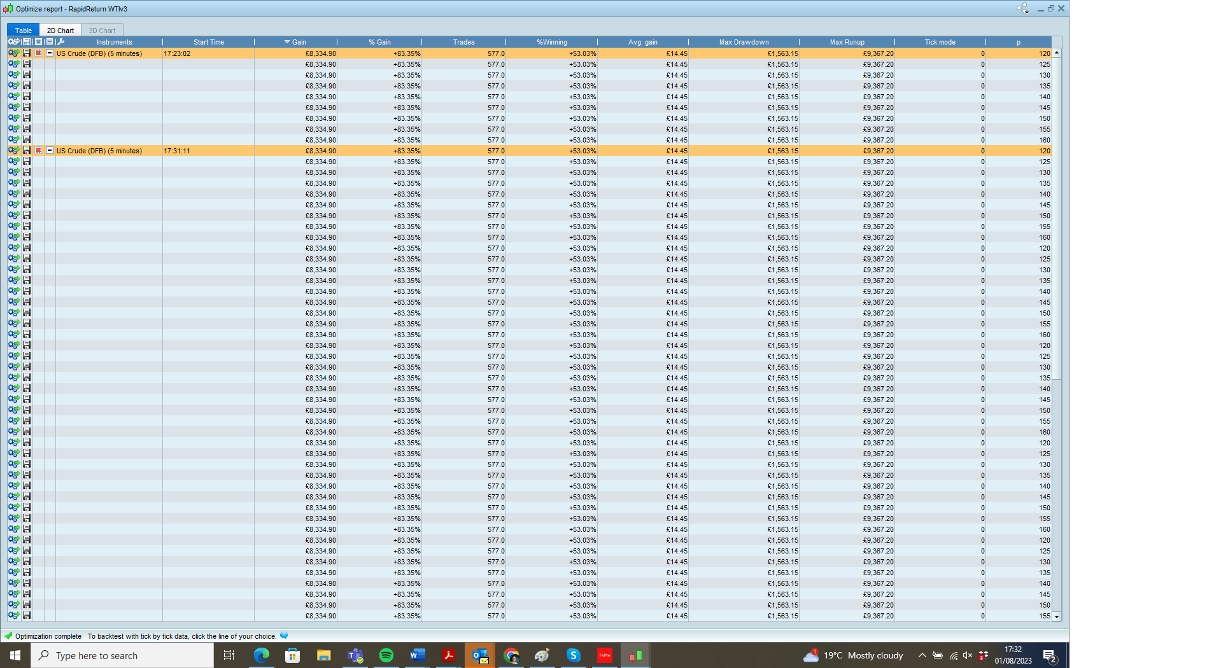Select US Crude (DFB) text in 17:23:02 row
1221x668 pixels.
(x=99, y=53)
